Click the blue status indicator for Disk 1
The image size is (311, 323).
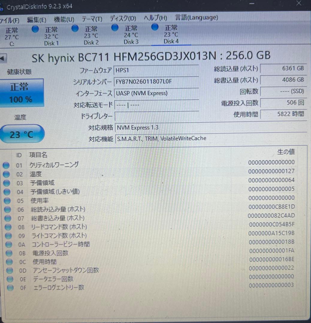tap(35, 29)
